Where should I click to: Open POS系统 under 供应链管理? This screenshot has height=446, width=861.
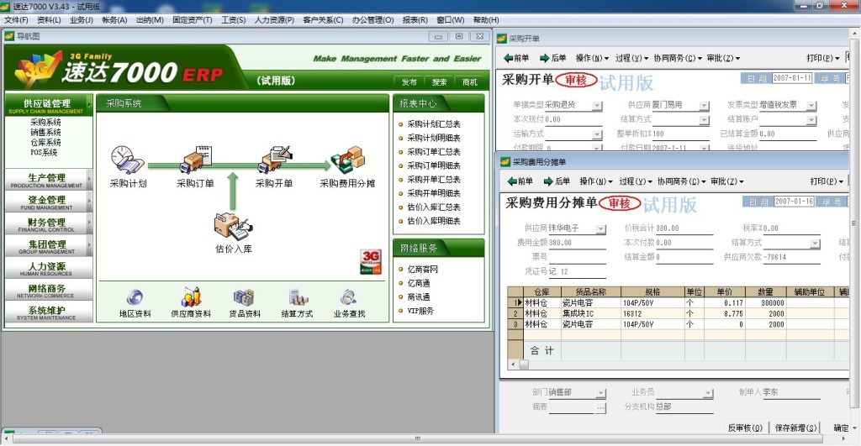pos(44,152)
